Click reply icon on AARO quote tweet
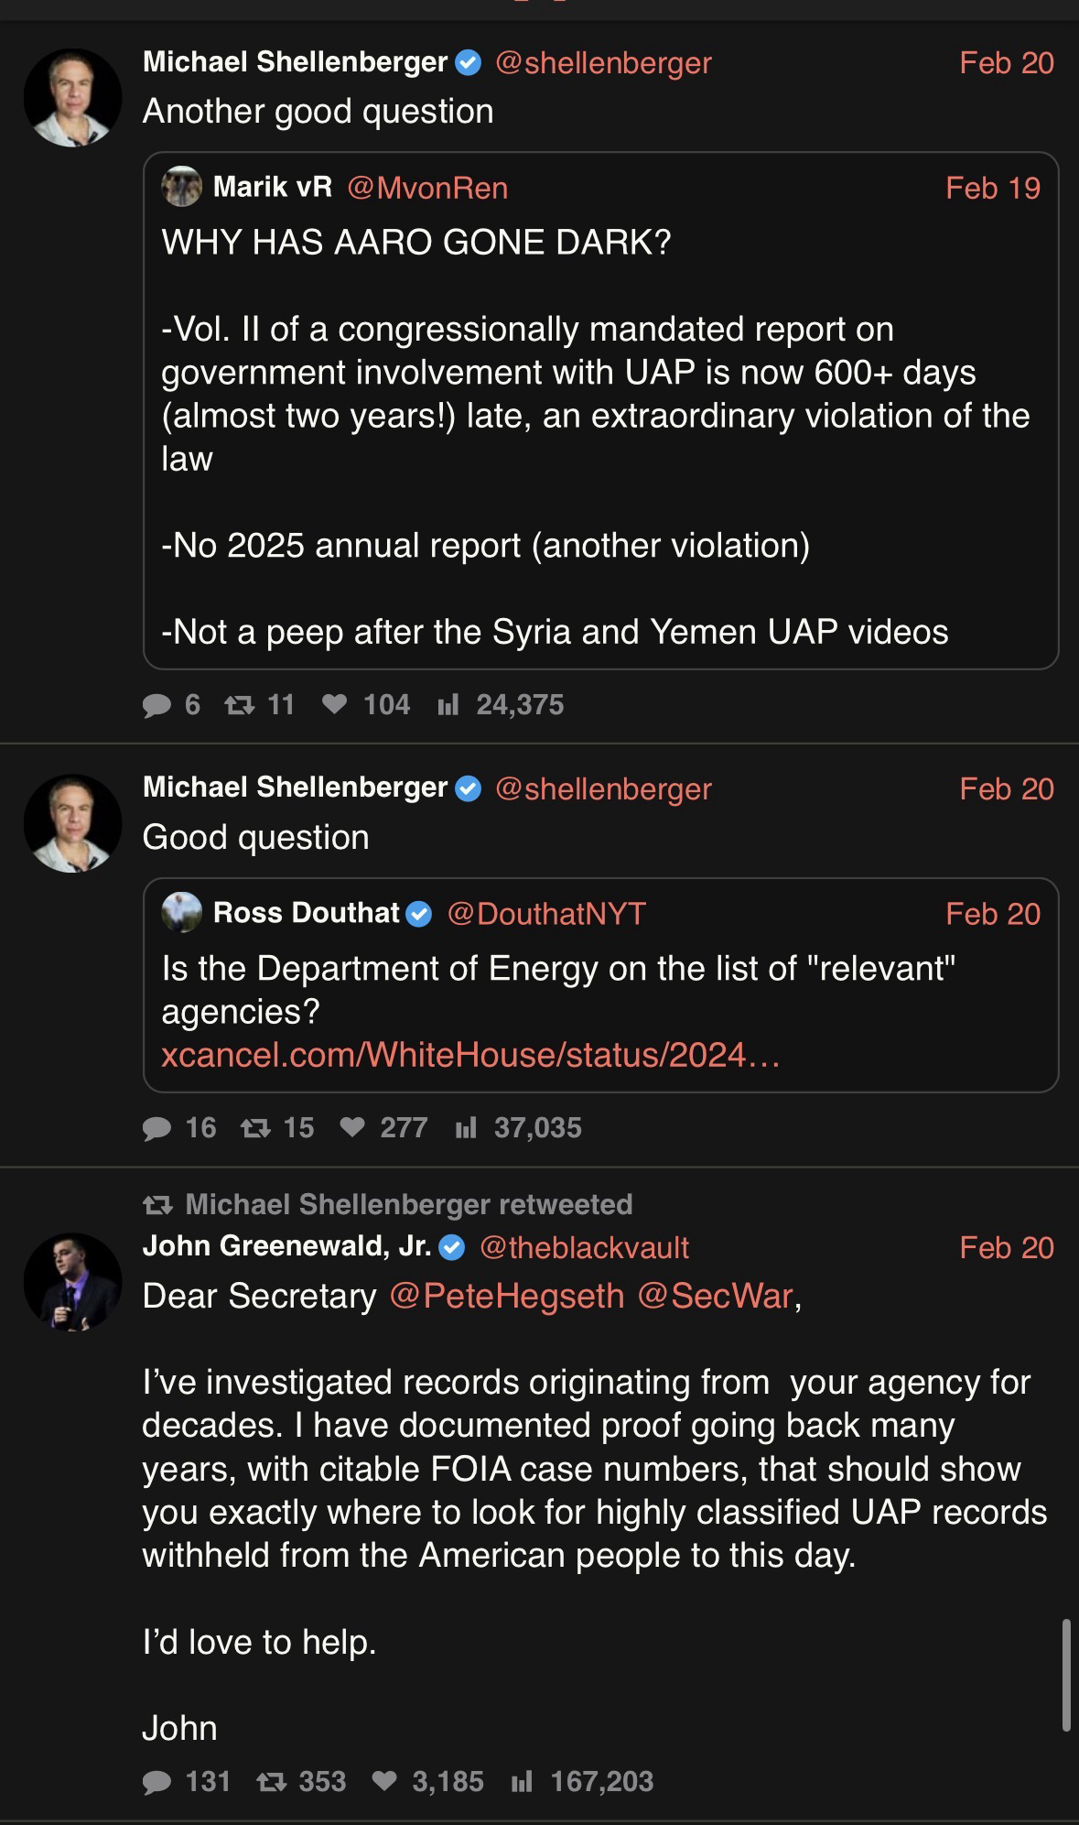Image resolution: width=1079 pixels, height=1825 pixels. tap(157, 705)
